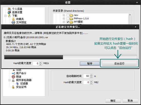Pause hashing with the 暂停 button
This screenshot has width=141, height=105.
coord(90,63)
